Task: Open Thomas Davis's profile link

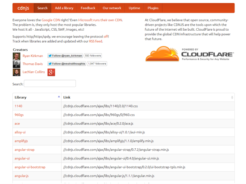Action: (33, 64)
